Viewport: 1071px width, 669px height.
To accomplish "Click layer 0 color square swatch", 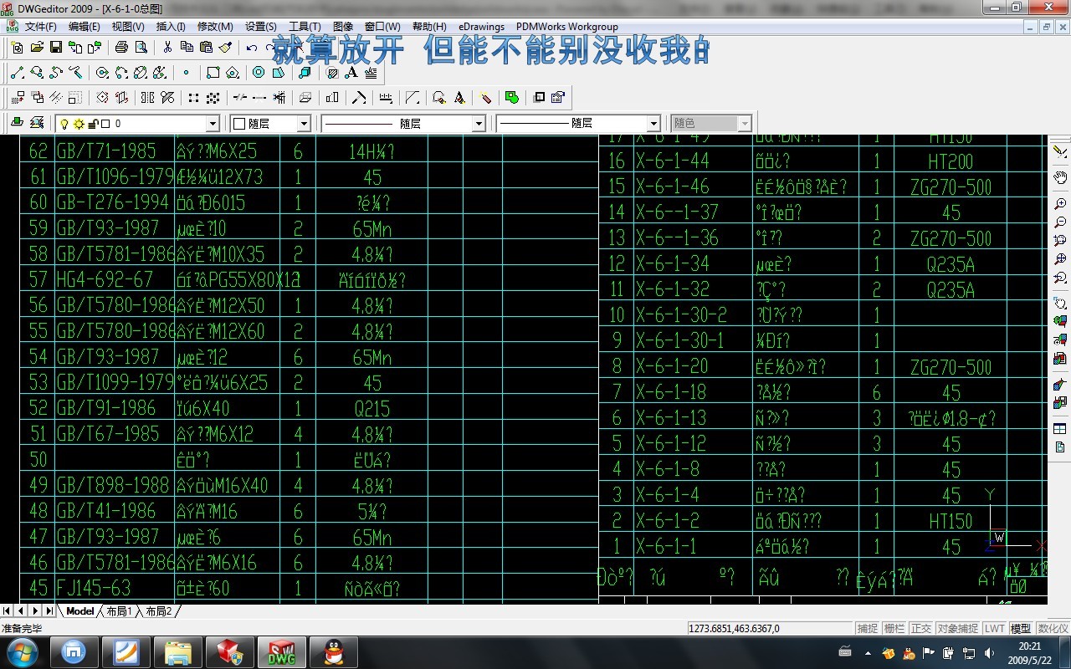I will point(106,124).
